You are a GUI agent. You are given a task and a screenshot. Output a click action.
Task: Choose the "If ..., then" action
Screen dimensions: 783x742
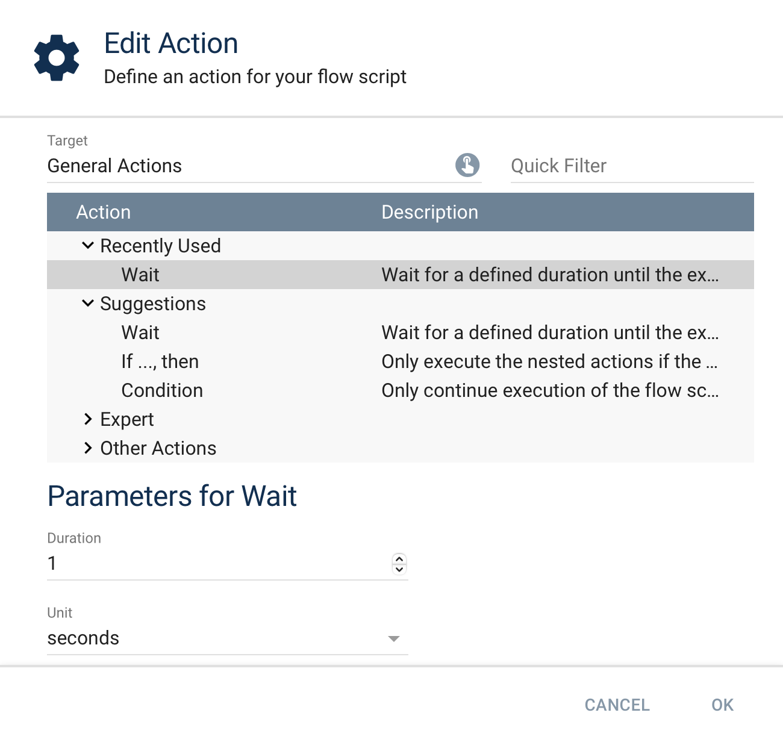coord(160,361)
